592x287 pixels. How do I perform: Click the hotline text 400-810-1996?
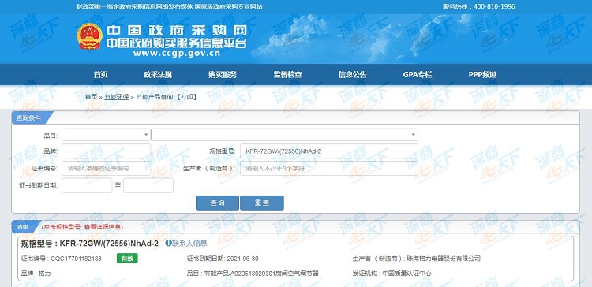point(494,6)
